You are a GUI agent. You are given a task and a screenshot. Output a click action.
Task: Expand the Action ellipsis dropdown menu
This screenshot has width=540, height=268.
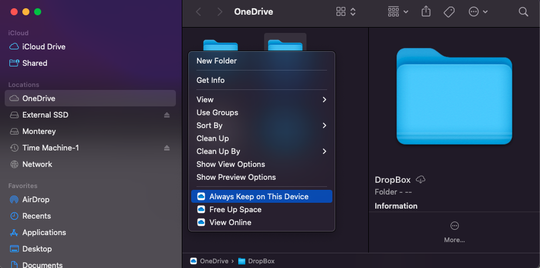pyautogui.click(x=478, y=12)
